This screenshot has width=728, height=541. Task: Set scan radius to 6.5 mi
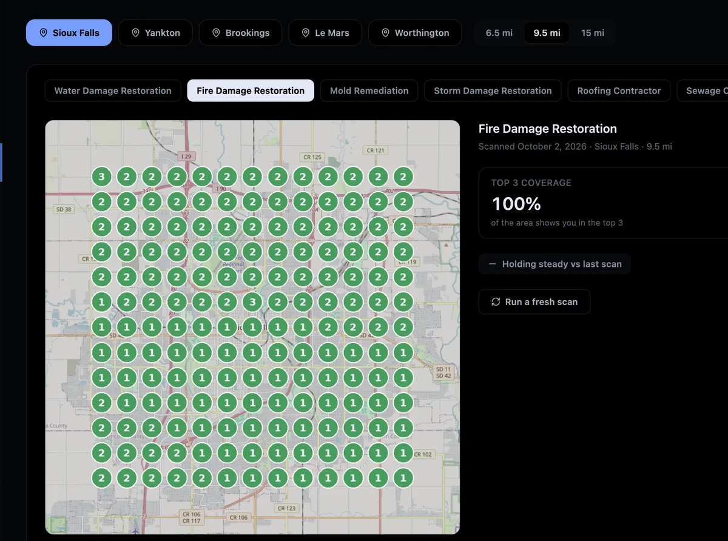(499, 33)
